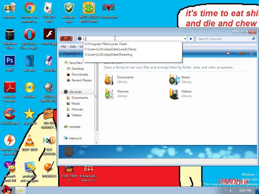Select Network in navigation pane
259x194 pixels.
pos(73,138)
